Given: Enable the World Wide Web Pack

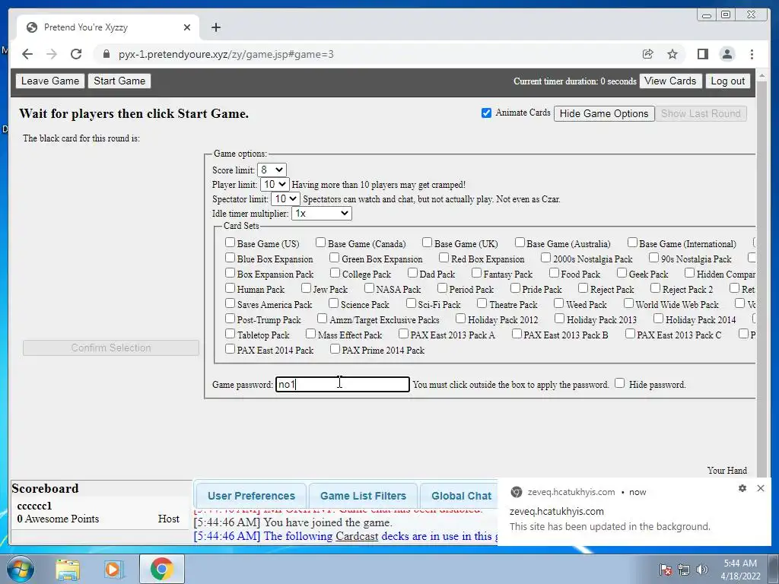Looking at the screenshot, I should (x=628, y=303).
